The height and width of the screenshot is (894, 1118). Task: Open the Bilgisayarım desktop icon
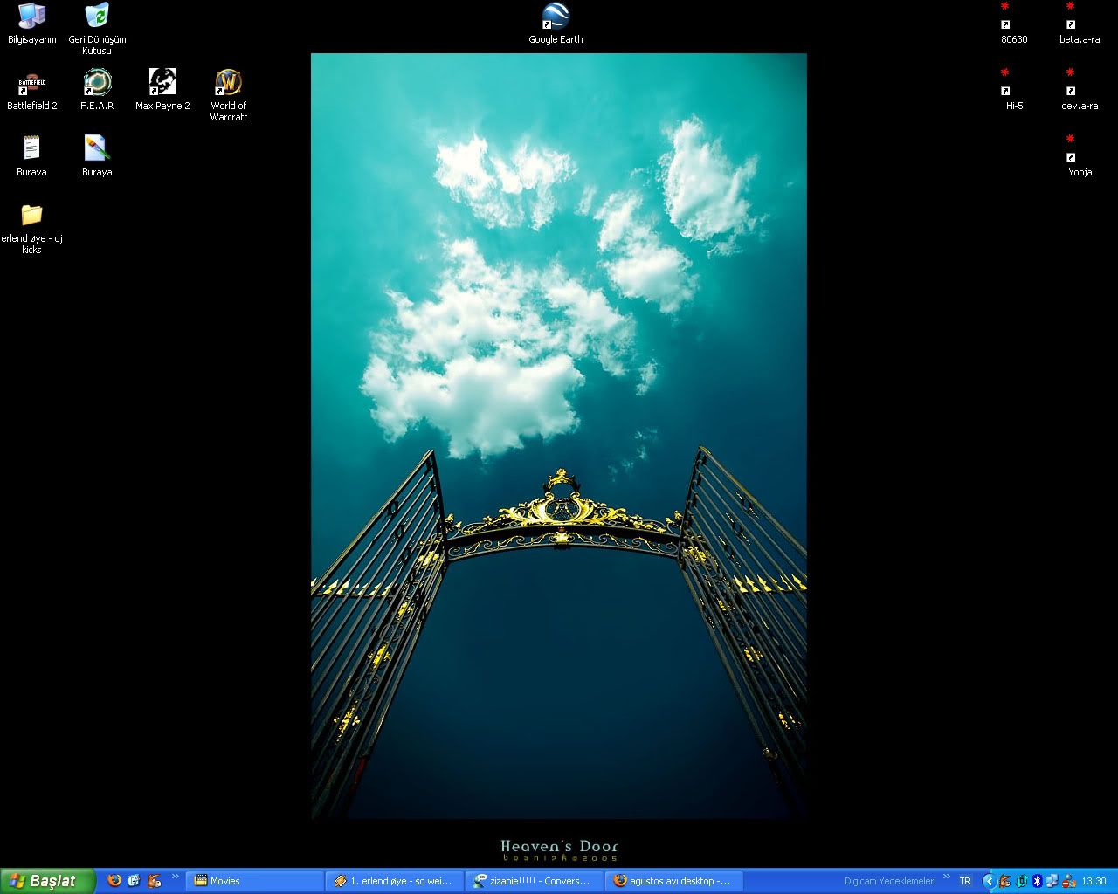(31, 24)
